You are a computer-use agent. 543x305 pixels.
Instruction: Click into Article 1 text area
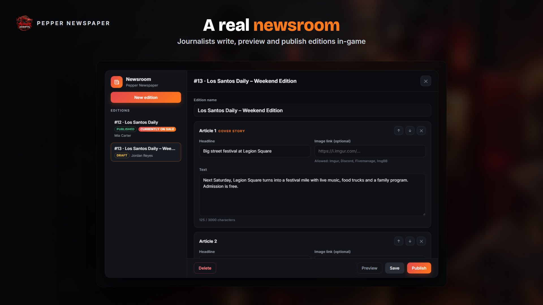click(x=312, y=195)
